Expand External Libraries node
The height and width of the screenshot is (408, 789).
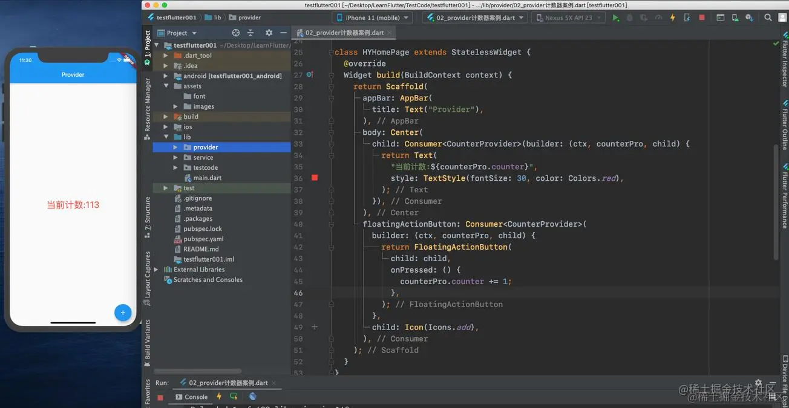[156, 270]
